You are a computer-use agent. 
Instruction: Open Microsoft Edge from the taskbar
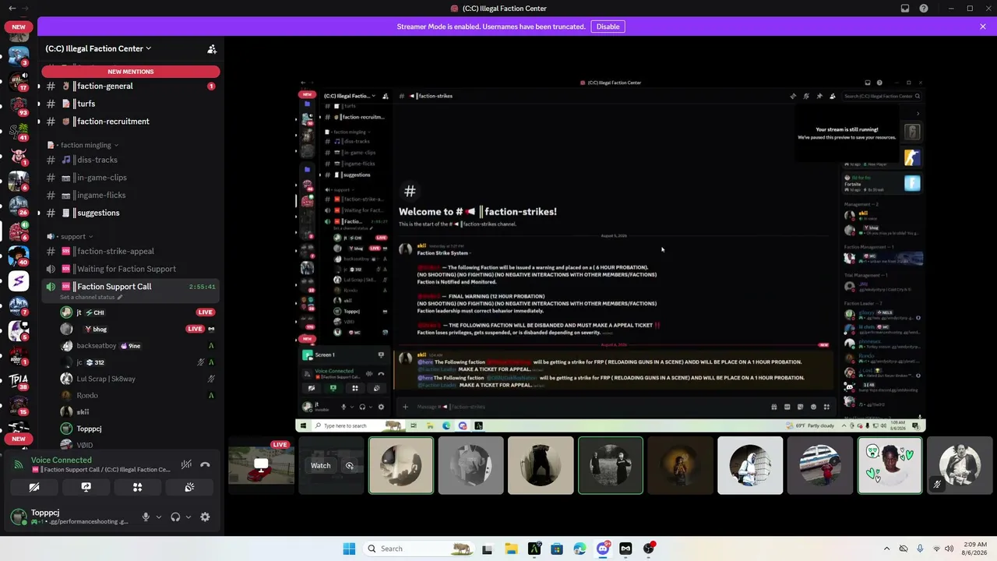[580, 549]
